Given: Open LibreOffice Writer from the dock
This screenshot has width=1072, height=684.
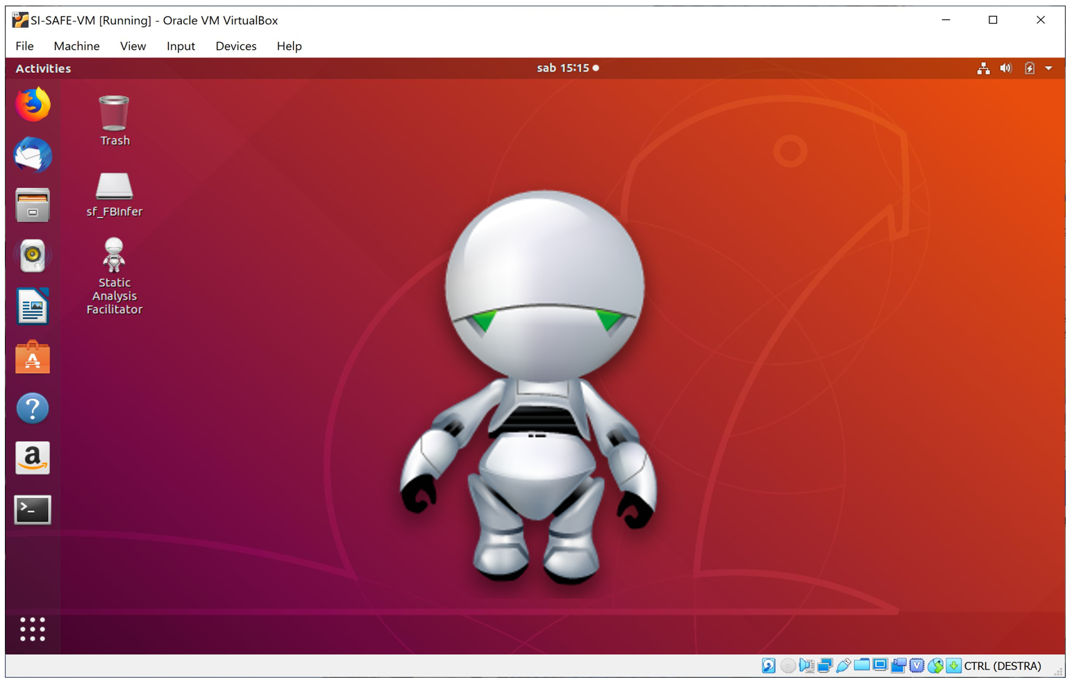Looking at the screenshot, I should tap(33, 307).
